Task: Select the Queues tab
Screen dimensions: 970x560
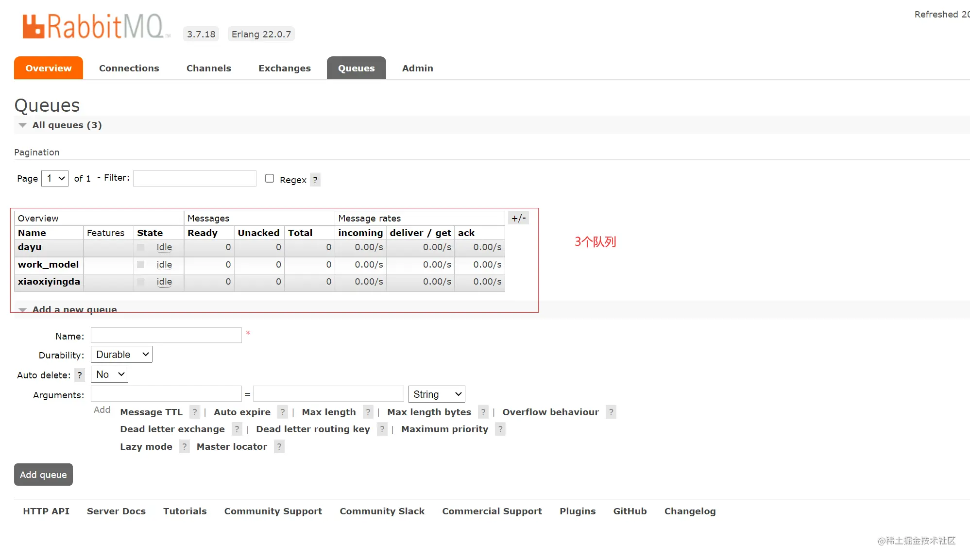Action: [357, 68]
